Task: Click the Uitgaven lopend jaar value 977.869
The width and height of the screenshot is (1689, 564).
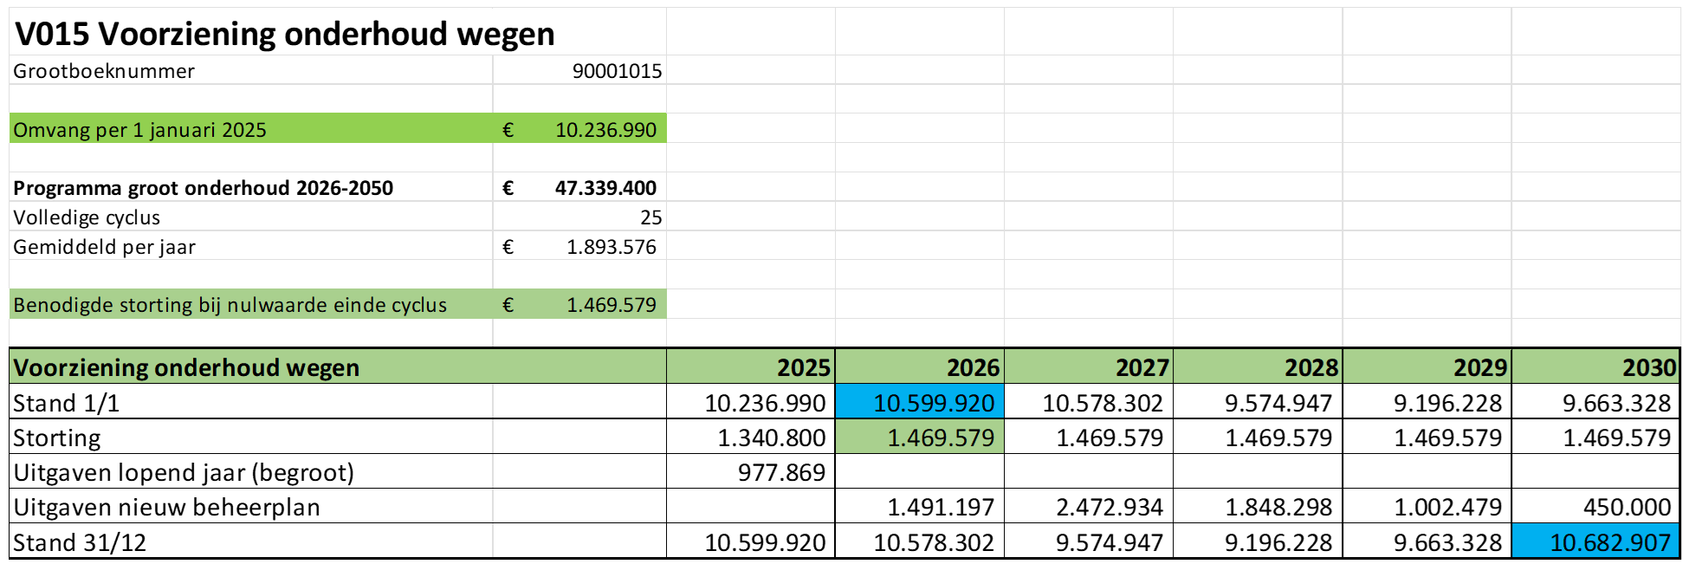Action: (781, 472)
